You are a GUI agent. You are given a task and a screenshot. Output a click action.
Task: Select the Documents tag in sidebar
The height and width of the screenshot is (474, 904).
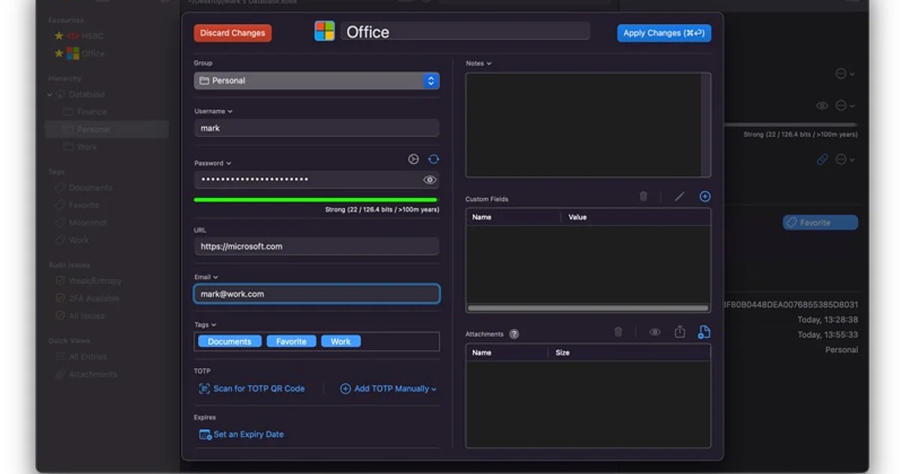click(84, 187)
